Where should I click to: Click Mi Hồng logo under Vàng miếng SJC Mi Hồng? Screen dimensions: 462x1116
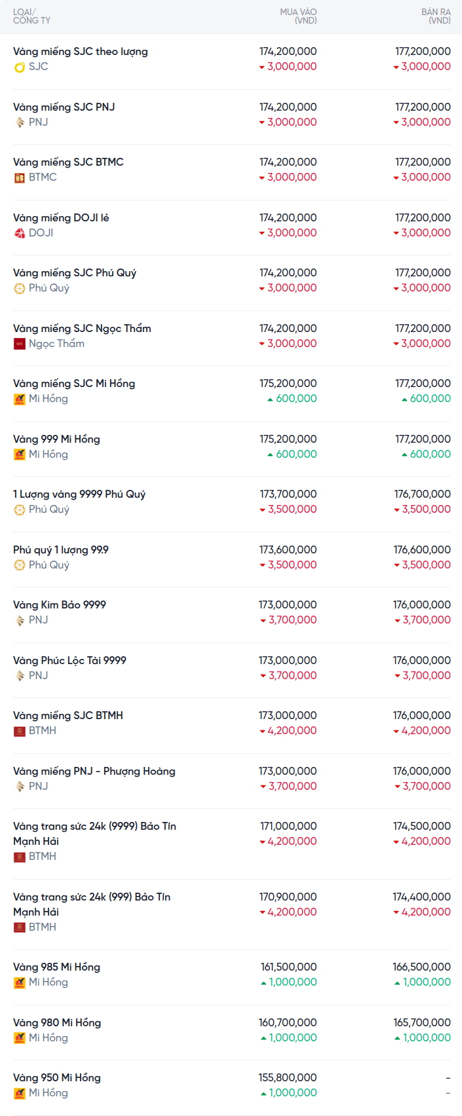20,399
